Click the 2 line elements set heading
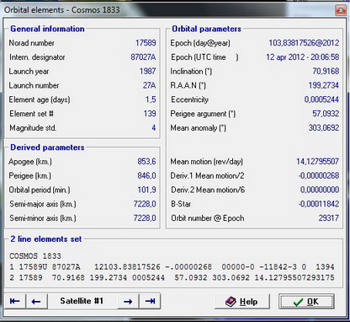Screen dimensions: 350x322 click(46, 239)
